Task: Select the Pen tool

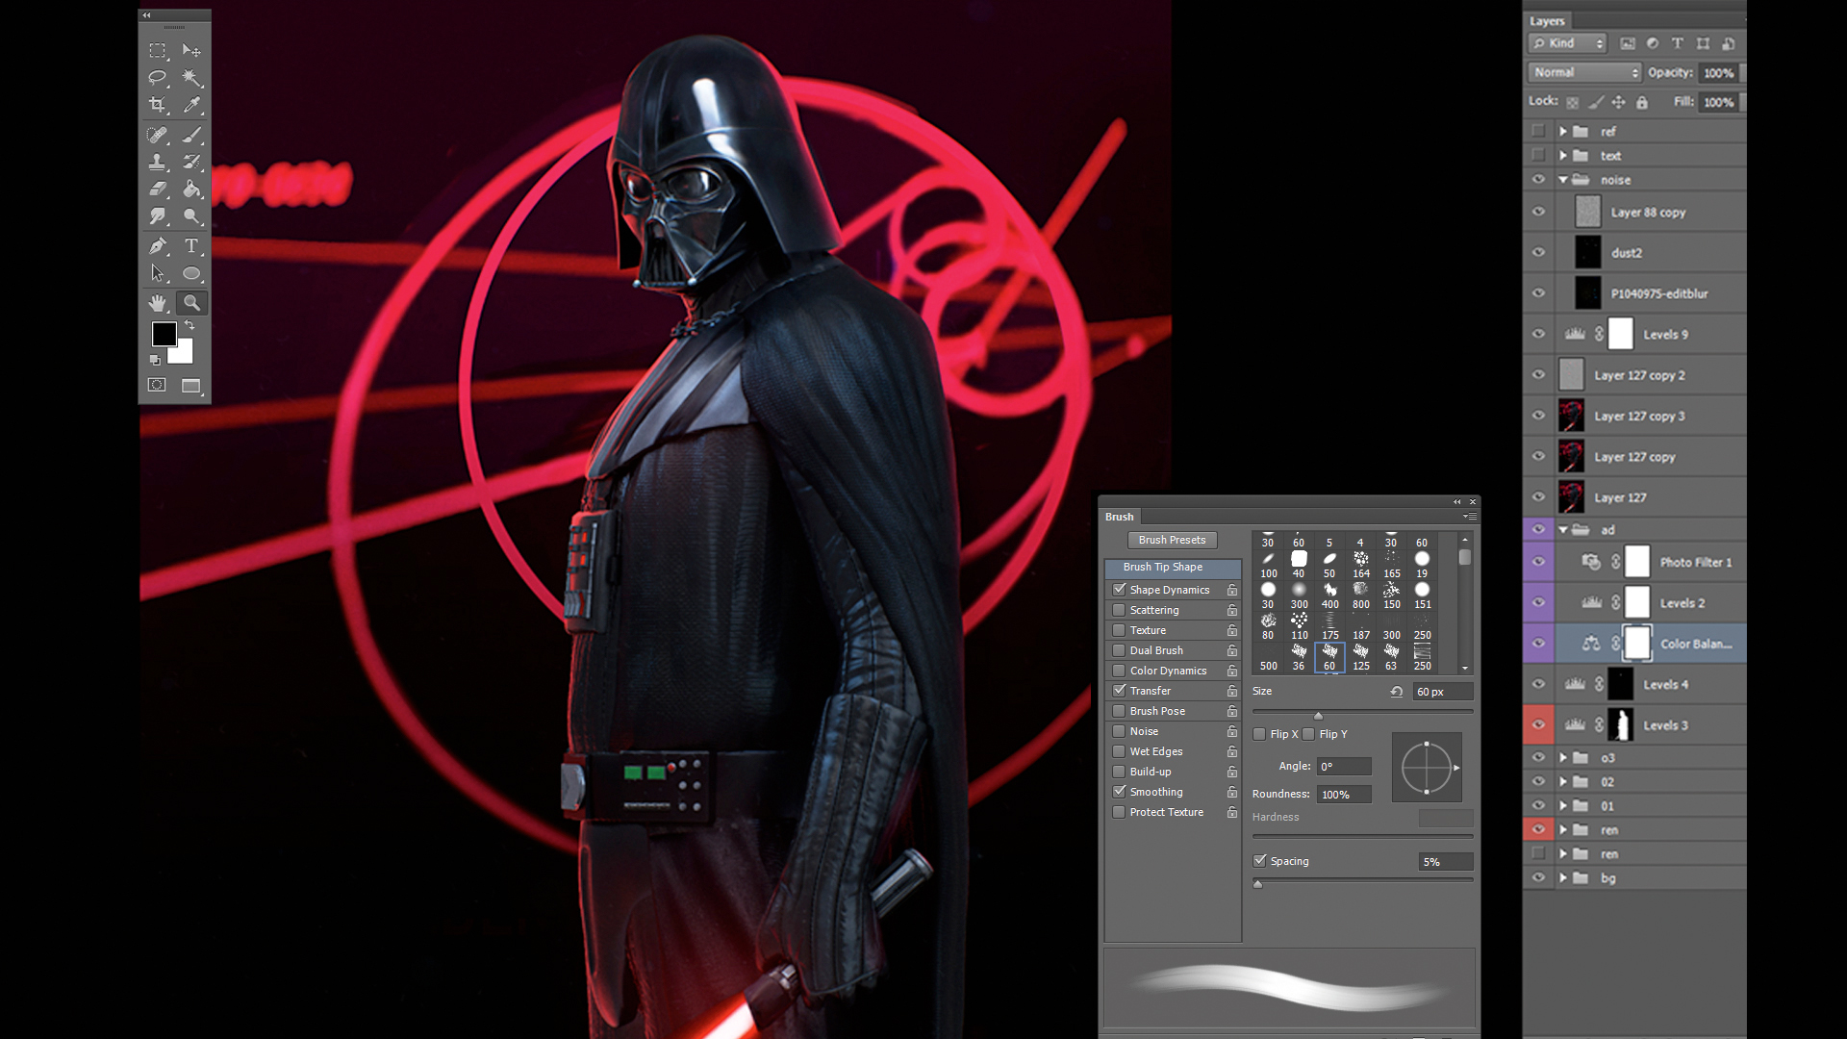Action: [158, 246]
